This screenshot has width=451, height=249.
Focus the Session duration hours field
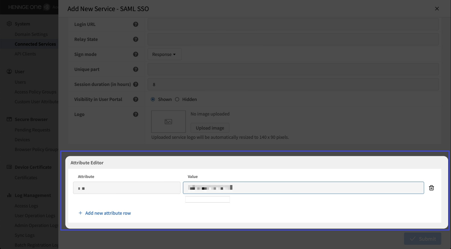tap(293, 84)
